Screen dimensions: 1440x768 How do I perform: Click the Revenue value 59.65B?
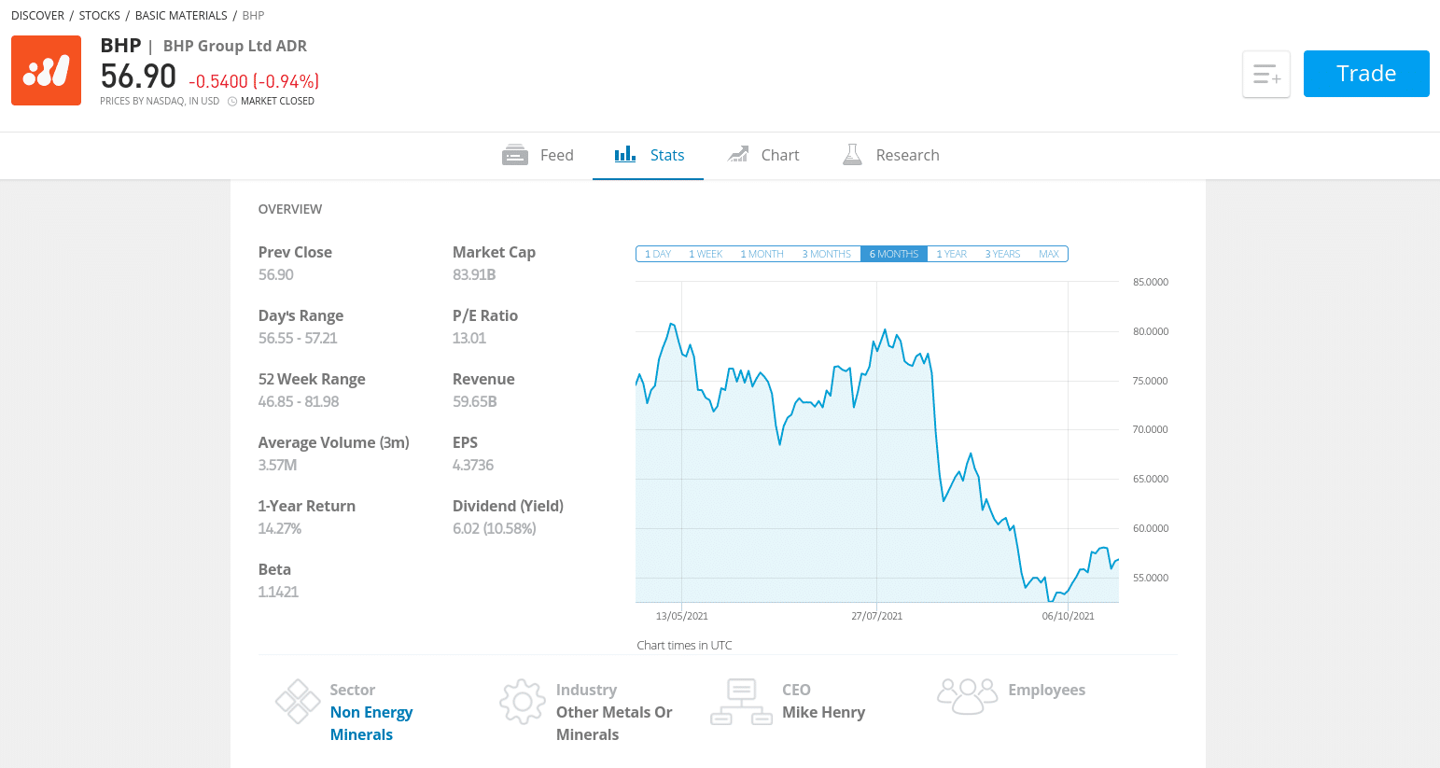[x=475, y=401]
